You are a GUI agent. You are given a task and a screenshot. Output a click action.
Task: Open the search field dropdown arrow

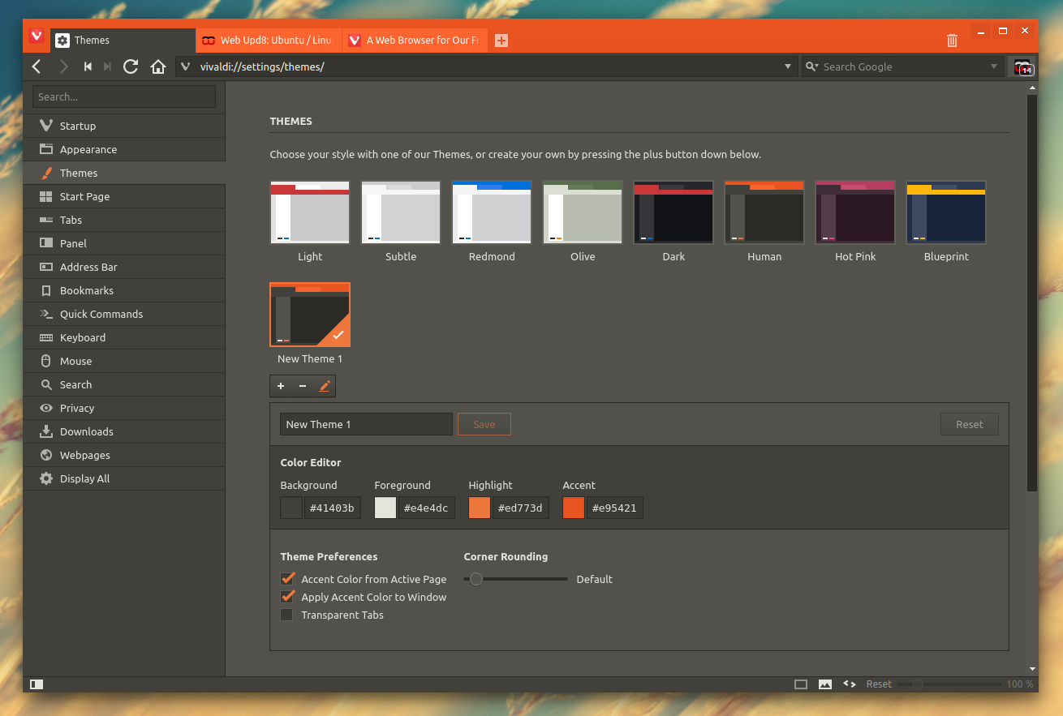click(x=994, y=66)
